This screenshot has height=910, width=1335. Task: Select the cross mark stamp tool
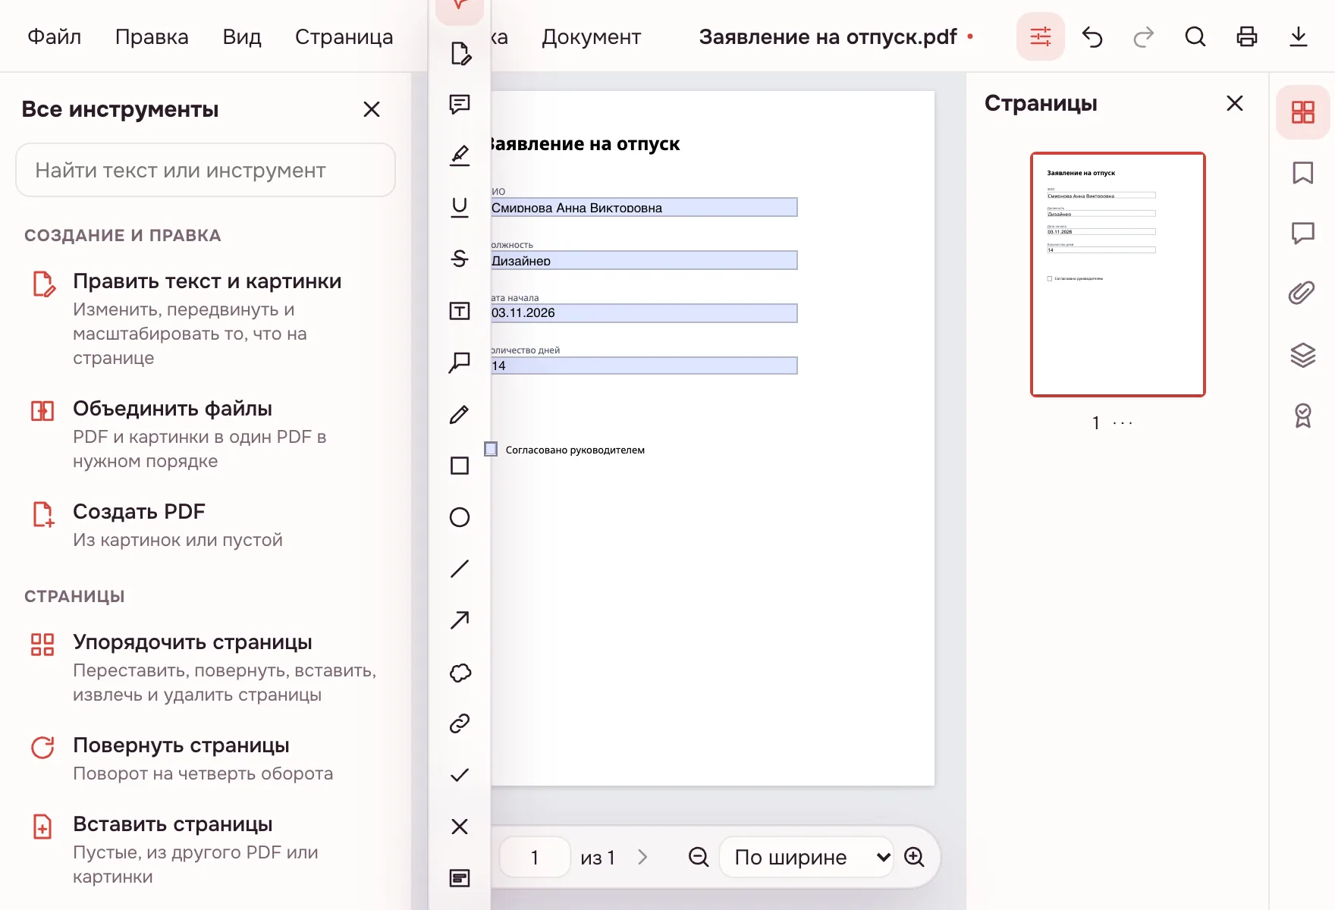460,827
